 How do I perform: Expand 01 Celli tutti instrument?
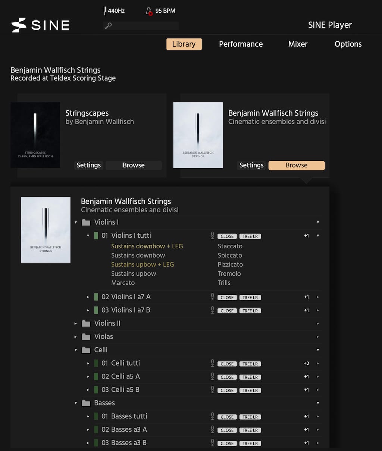pyautogui.click(x=88, y=363)
